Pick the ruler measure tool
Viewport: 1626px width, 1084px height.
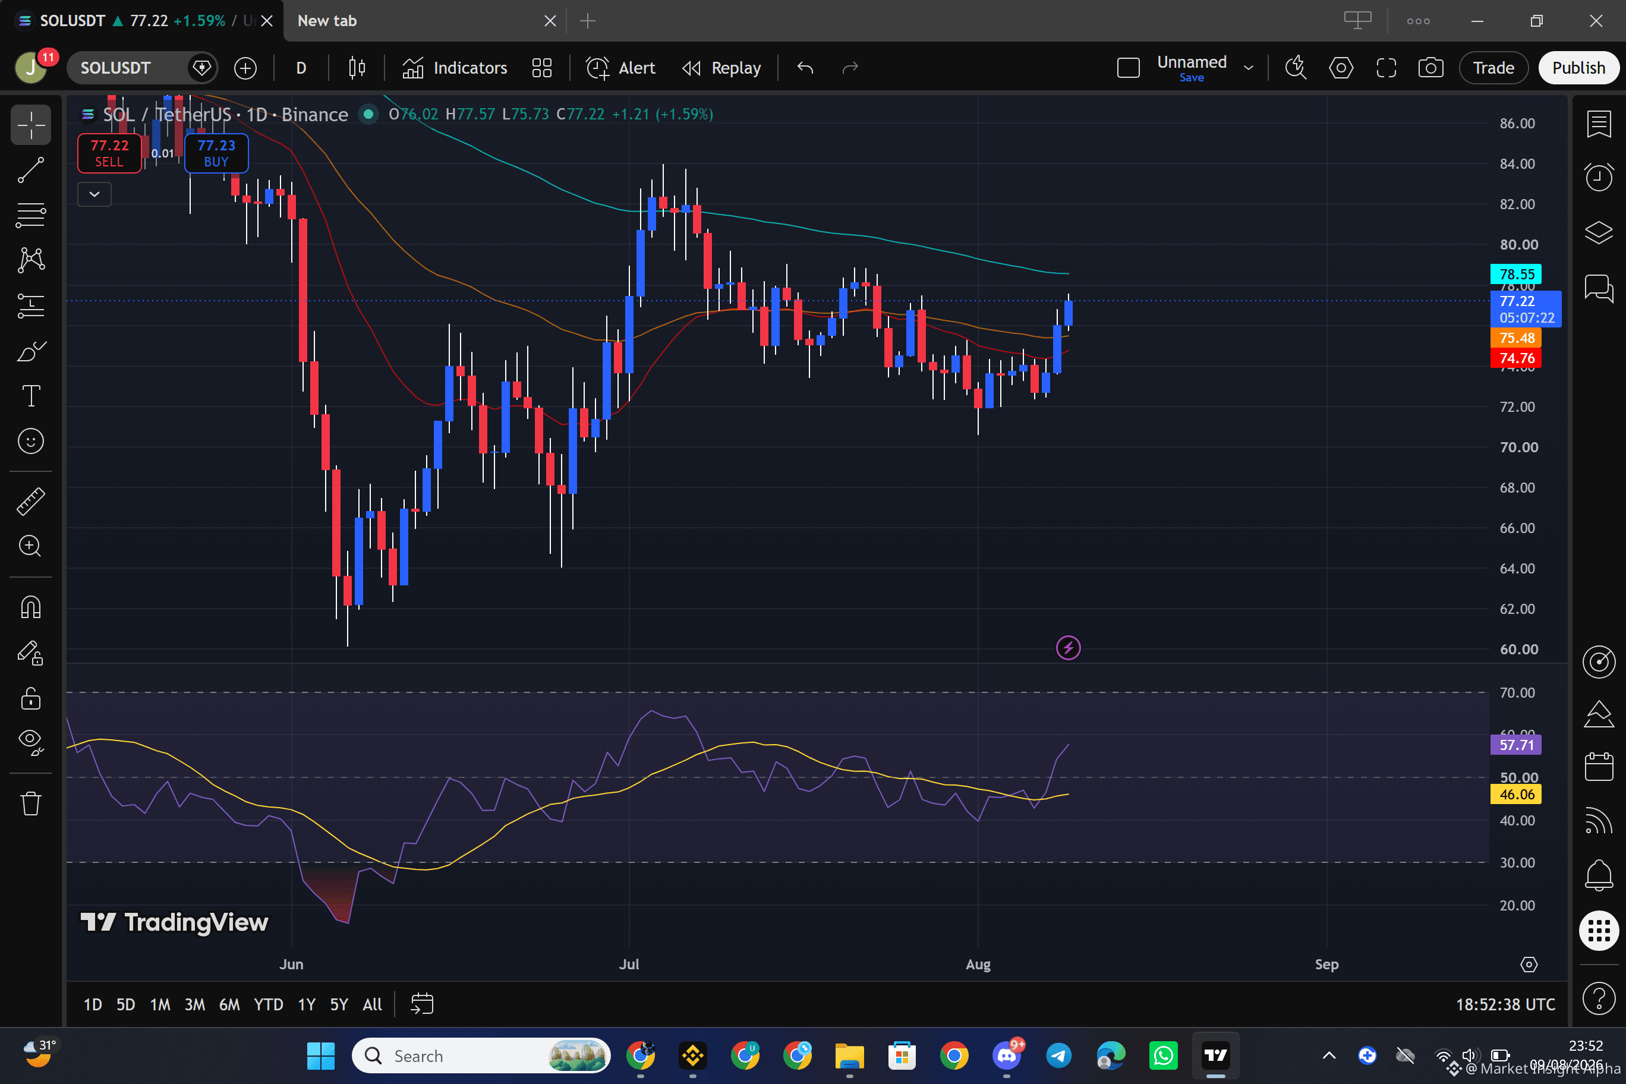pyautogui.click(x=30, y=501)
